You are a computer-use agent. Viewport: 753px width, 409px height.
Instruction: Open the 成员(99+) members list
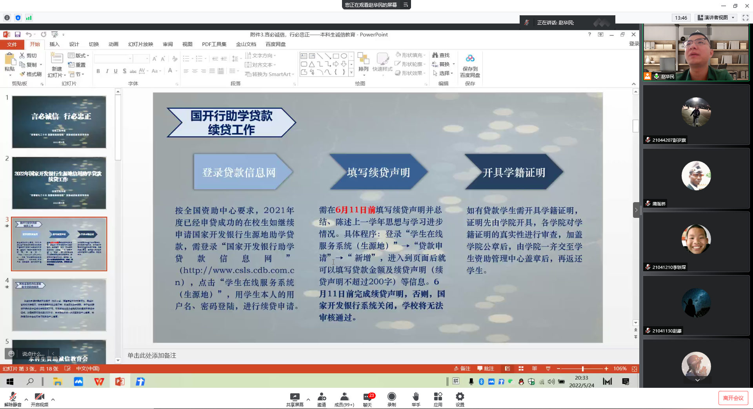344,399
